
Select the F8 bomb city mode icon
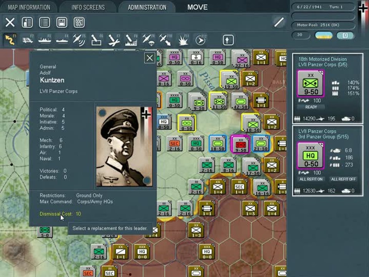point(131,40)
